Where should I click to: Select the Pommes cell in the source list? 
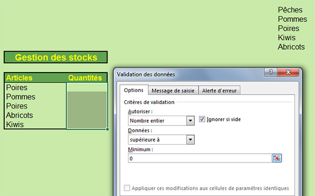point(292,19)
